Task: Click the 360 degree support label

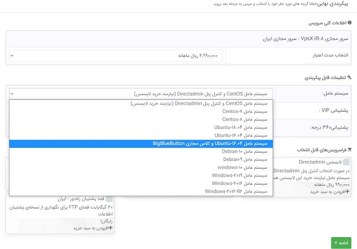Action: pos(329,127)
